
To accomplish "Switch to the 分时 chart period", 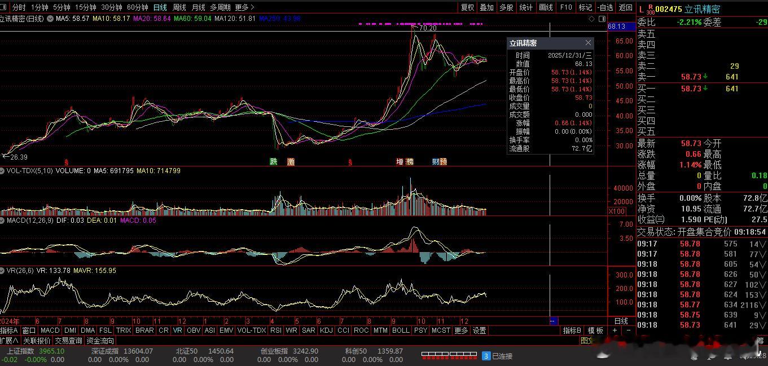I will pos(19,7).
